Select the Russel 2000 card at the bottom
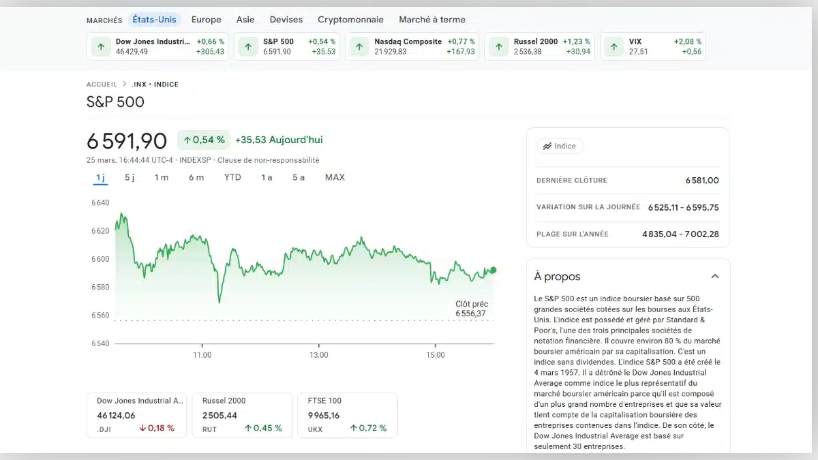The image size is (818, 460). [242, 414]
